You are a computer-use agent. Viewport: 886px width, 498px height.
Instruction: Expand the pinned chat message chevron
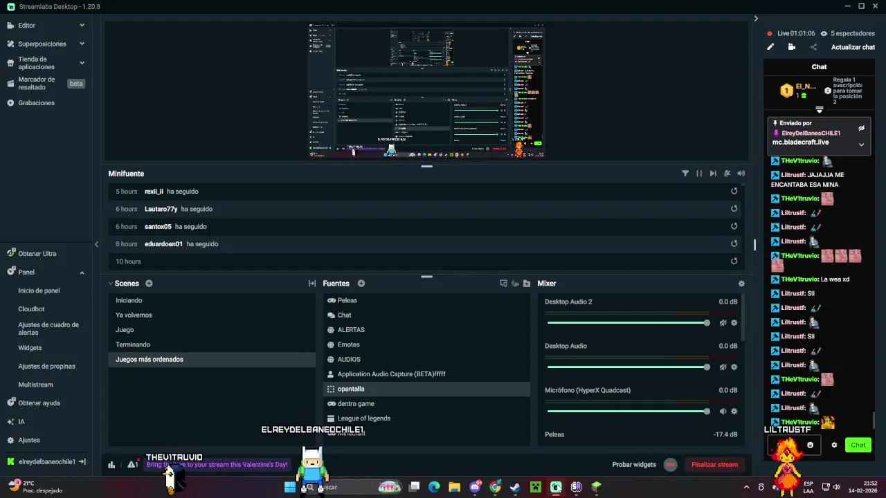pyautogui.click(x=861, y=145)
